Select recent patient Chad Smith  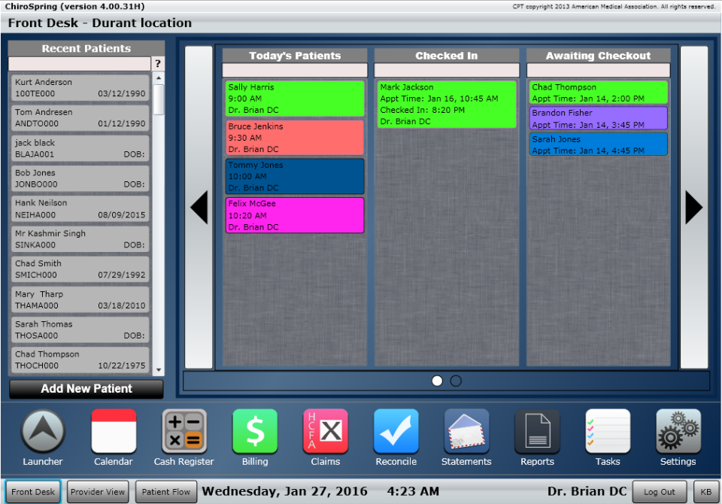click(80, 269)
